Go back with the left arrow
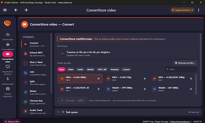 pyautogui.click(x=16, y=10)
